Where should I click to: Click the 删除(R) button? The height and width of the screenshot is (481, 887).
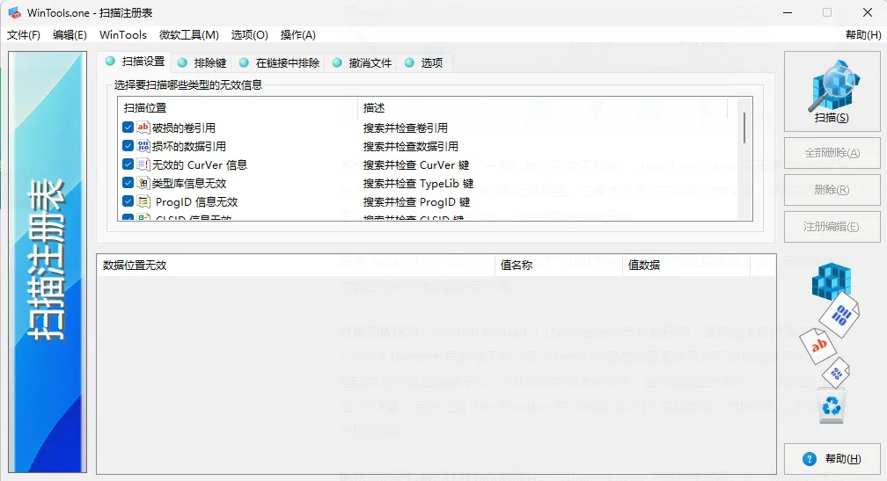click(x=832, y=190)
